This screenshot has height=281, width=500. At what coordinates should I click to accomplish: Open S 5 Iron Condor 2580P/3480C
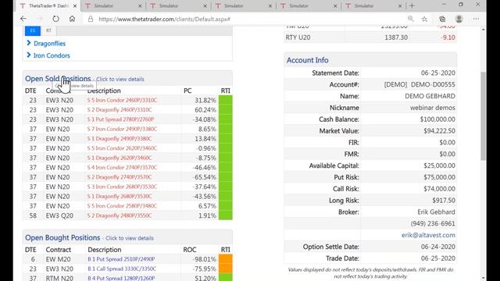coord(122,206)
